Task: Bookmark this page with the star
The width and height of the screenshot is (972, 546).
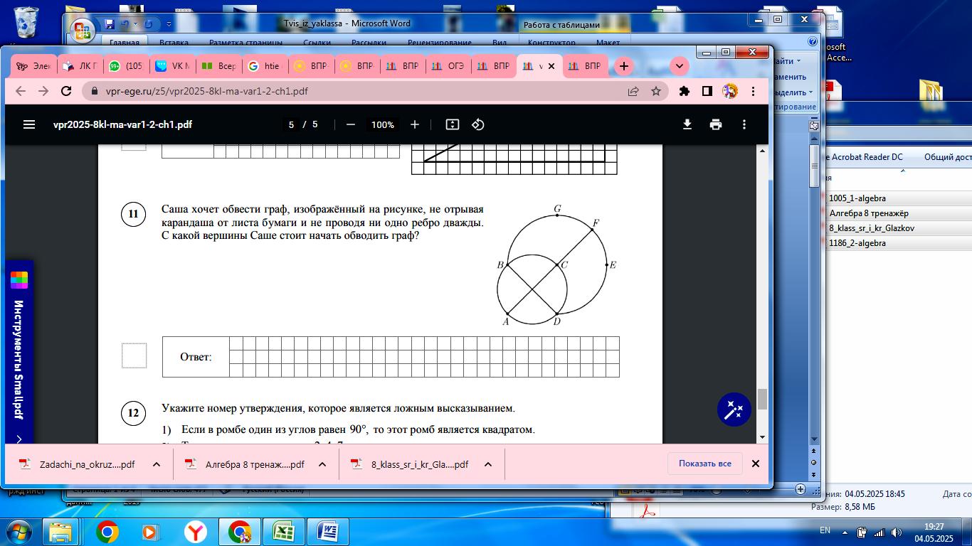Action: tap(656, 91)
